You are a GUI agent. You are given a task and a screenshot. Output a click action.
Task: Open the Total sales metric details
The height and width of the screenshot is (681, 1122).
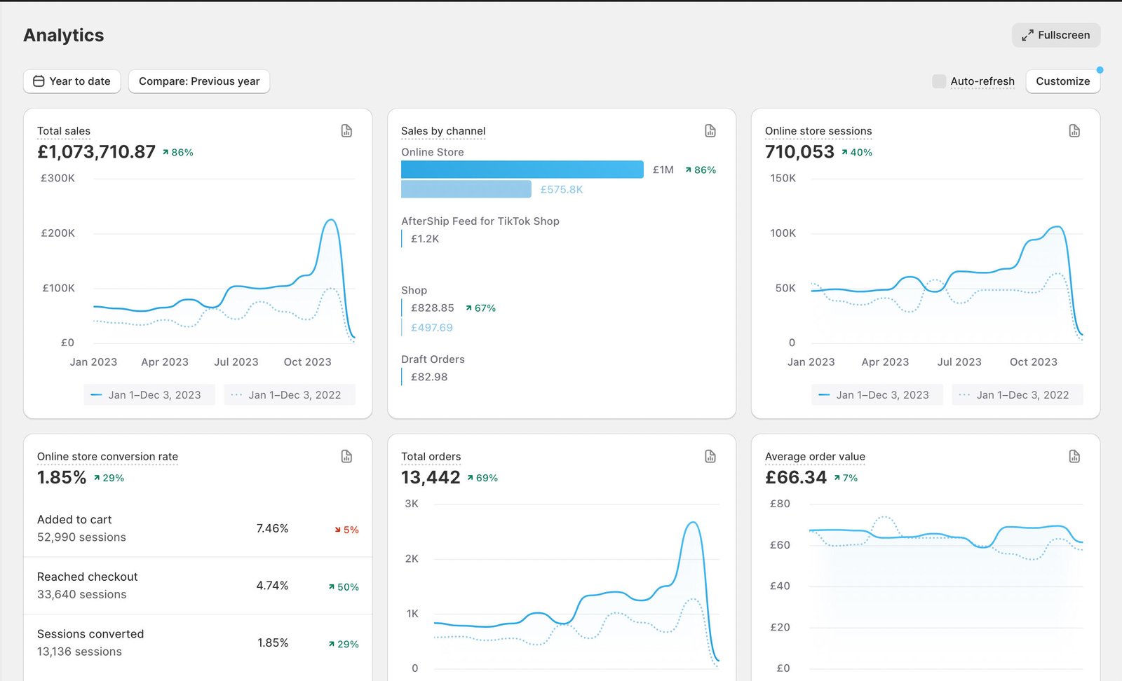[63, 131]
